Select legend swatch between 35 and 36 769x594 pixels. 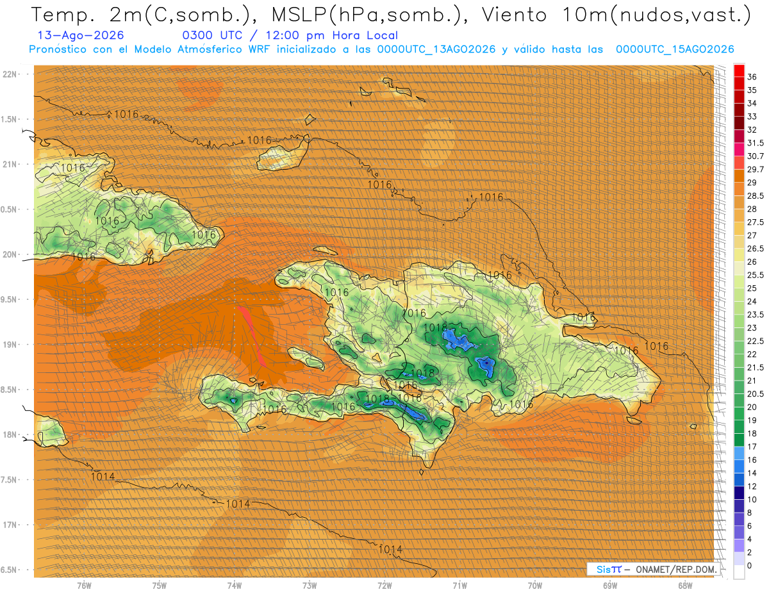tap(739, 83)
